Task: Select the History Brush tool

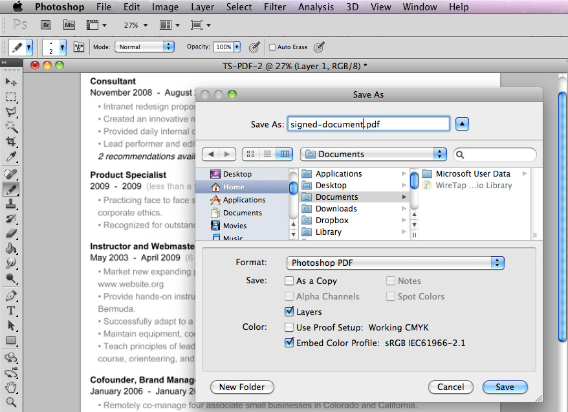Action: [x=11, y=219]
